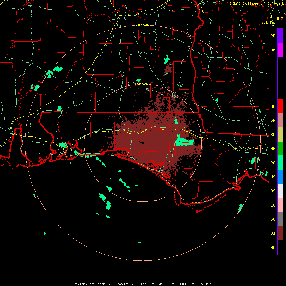Click the WS legend label
Viewport: 286px width, 286px height.
(273, 177)
